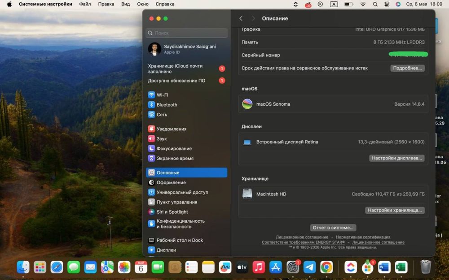
Task: Open Telegram from the Dock
Action: coord(309,267)
